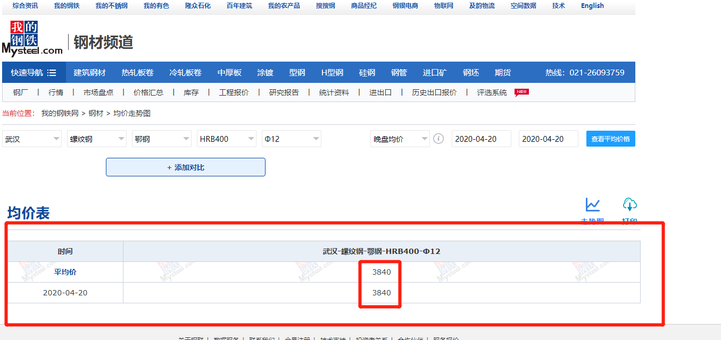
Task: Open the 进口矿 nav tab
Action: [435, 72]
